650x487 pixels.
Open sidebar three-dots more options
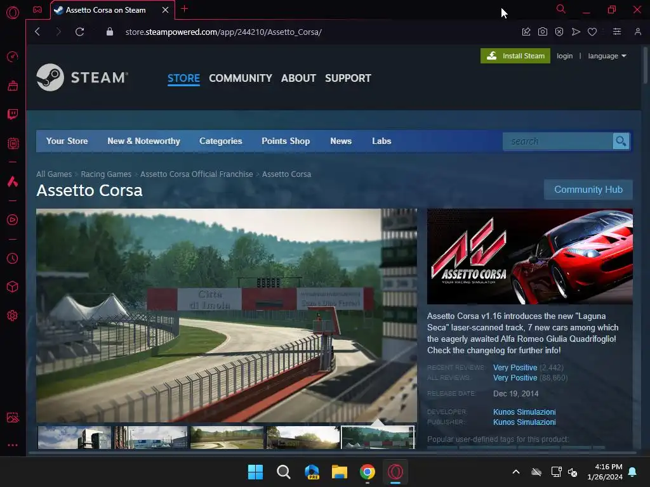tap(13, 445)
